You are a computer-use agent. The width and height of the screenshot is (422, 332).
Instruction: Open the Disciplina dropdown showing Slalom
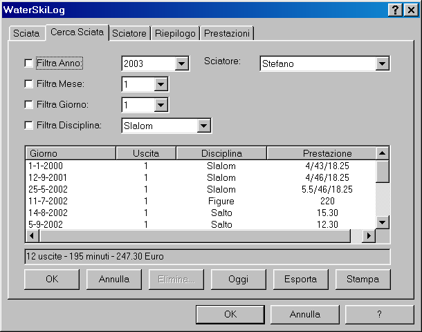pyautogui.click(x=203, y=126)
